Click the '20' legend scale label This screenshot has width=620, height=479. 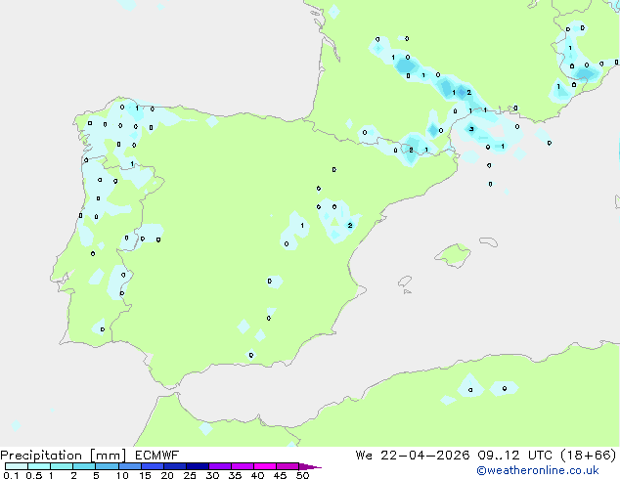coord(167,475)
